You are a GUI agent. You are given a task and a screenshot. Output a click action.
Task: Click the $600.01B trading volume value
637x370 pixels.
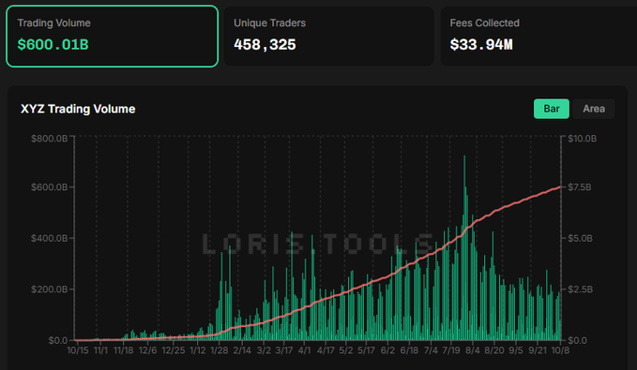point(53,45)
